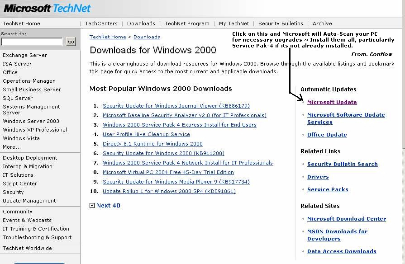Open Update Management sidebar item
The image size is (405, 264).
29,201
